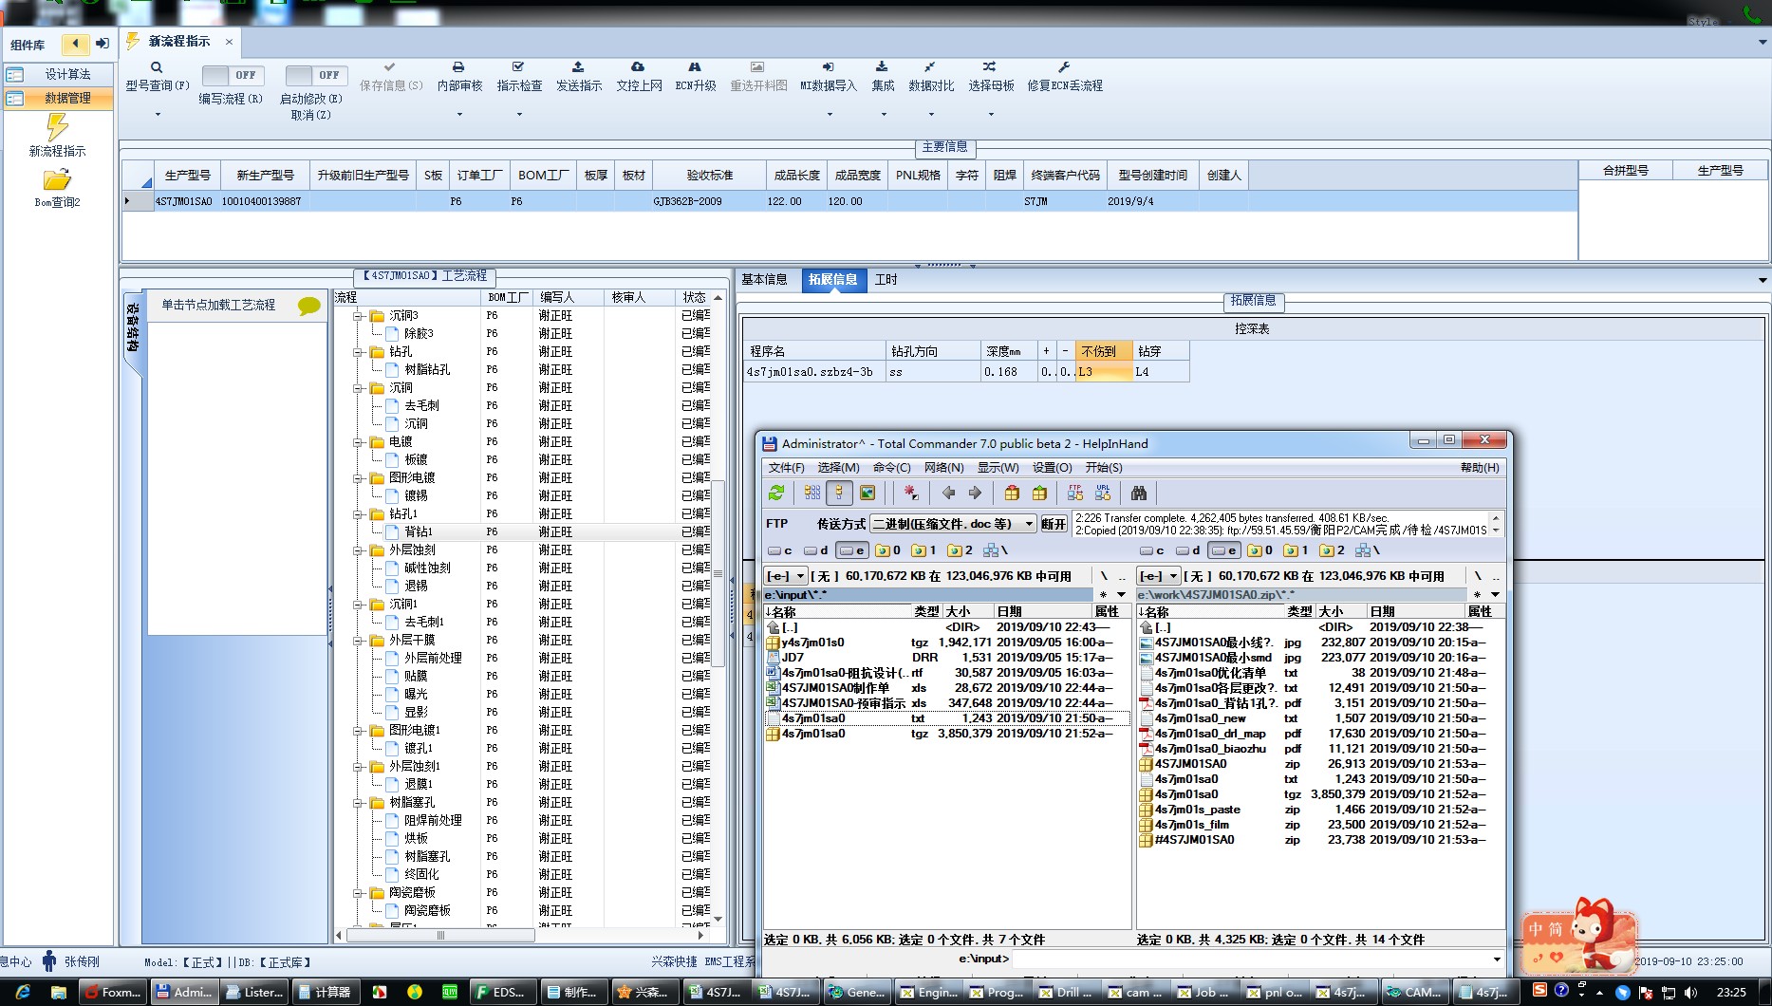
Task: Click Total Commander URL connection icon
Action: click(1103, 493)
